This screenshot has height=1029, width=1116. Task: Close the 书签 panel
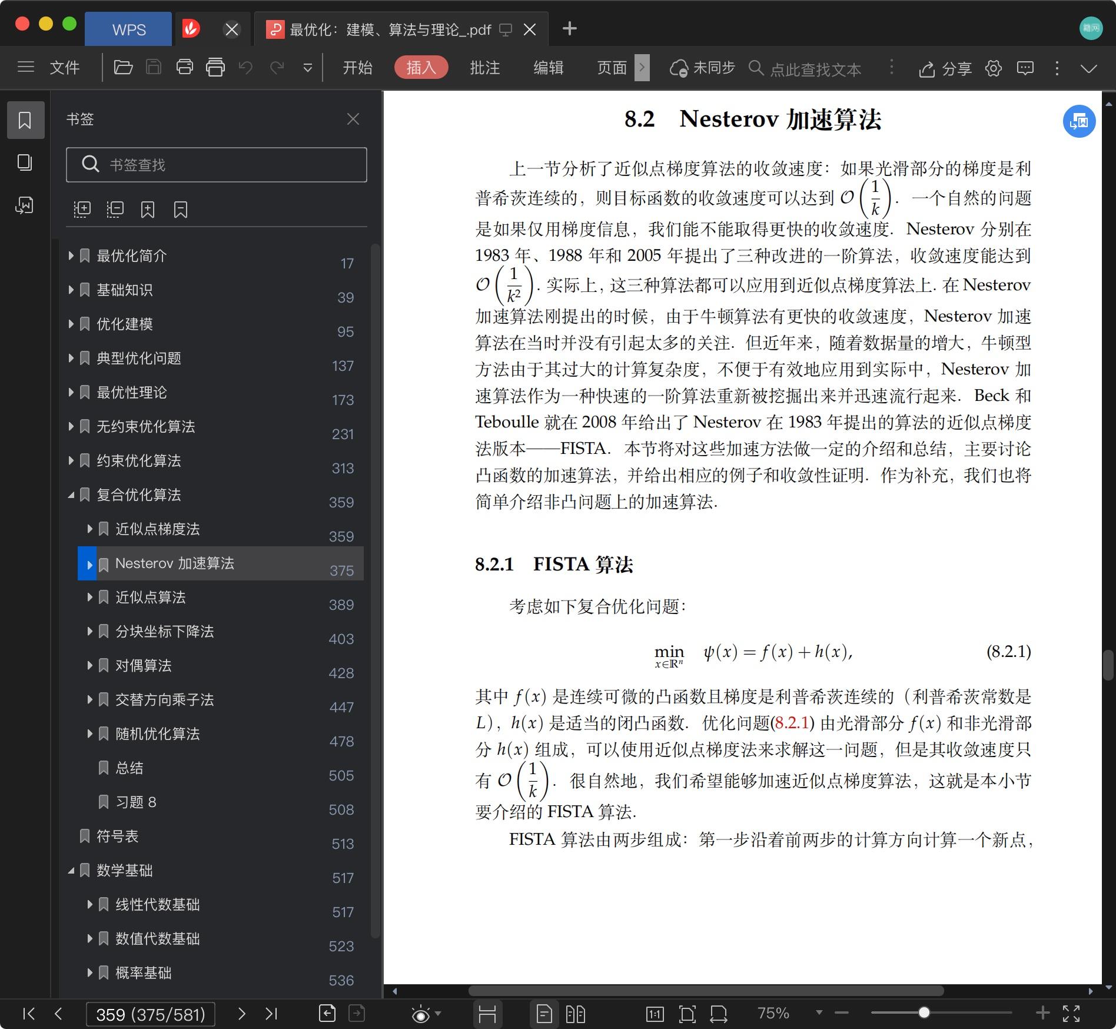[353, 119]
